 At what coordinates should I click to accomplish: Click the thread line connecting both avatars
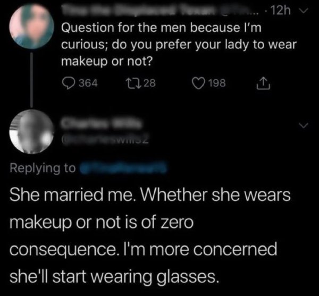point(31,80)
